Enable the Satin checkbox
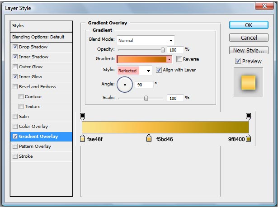 click(15, 117)
